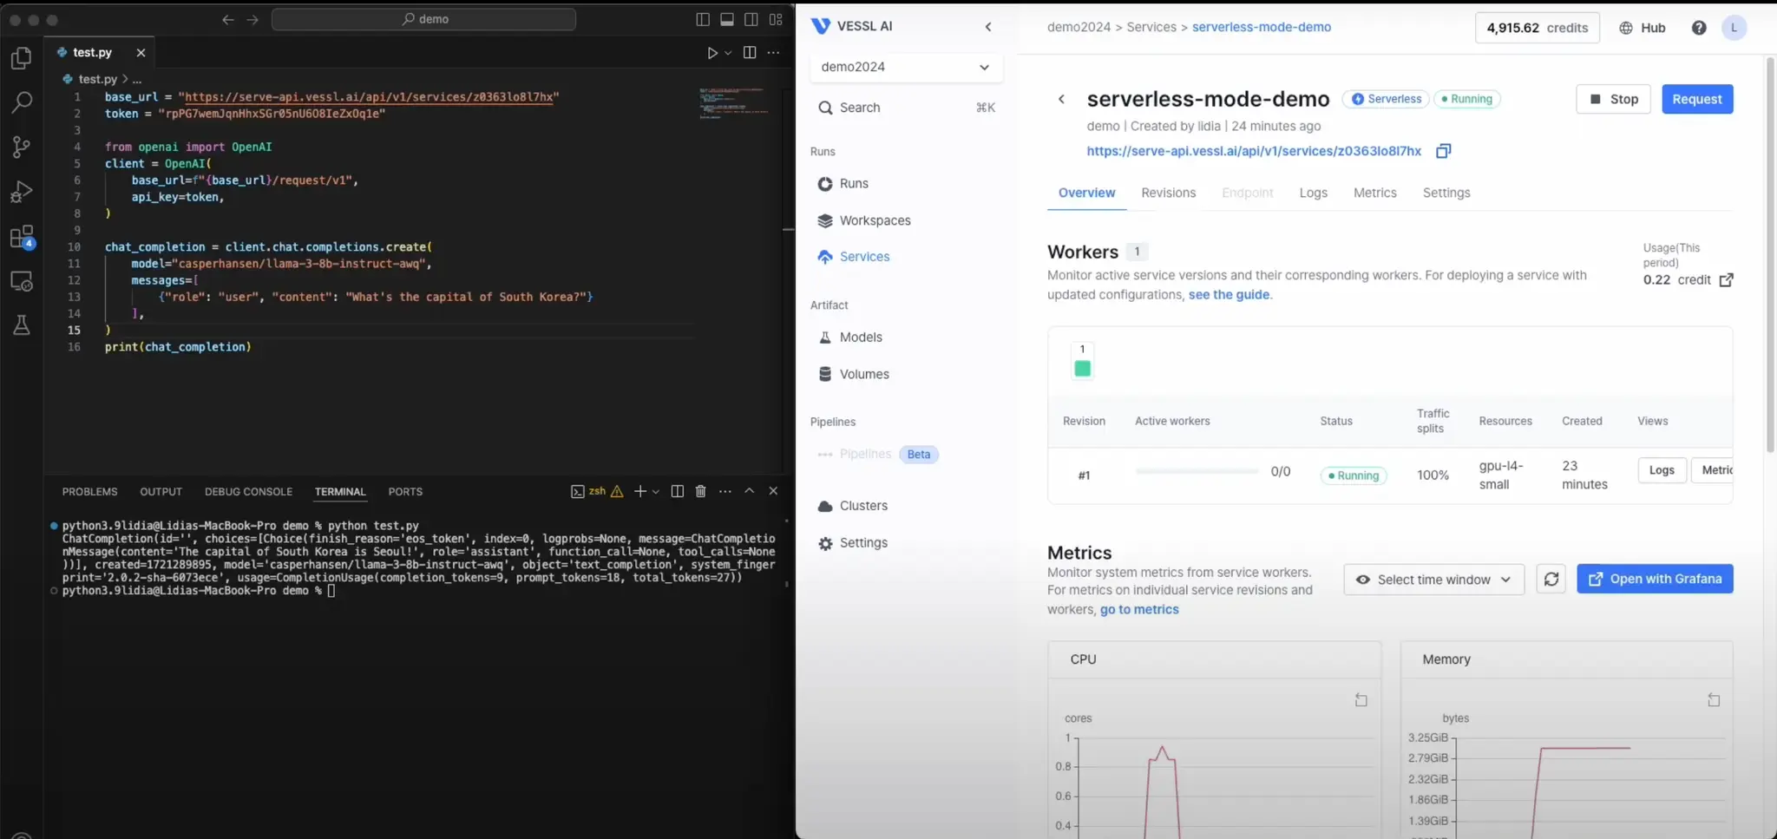Viewport: 1777px width, 839px height.
Task: Switch to the service Settings tab
Action: point(1446,193)
